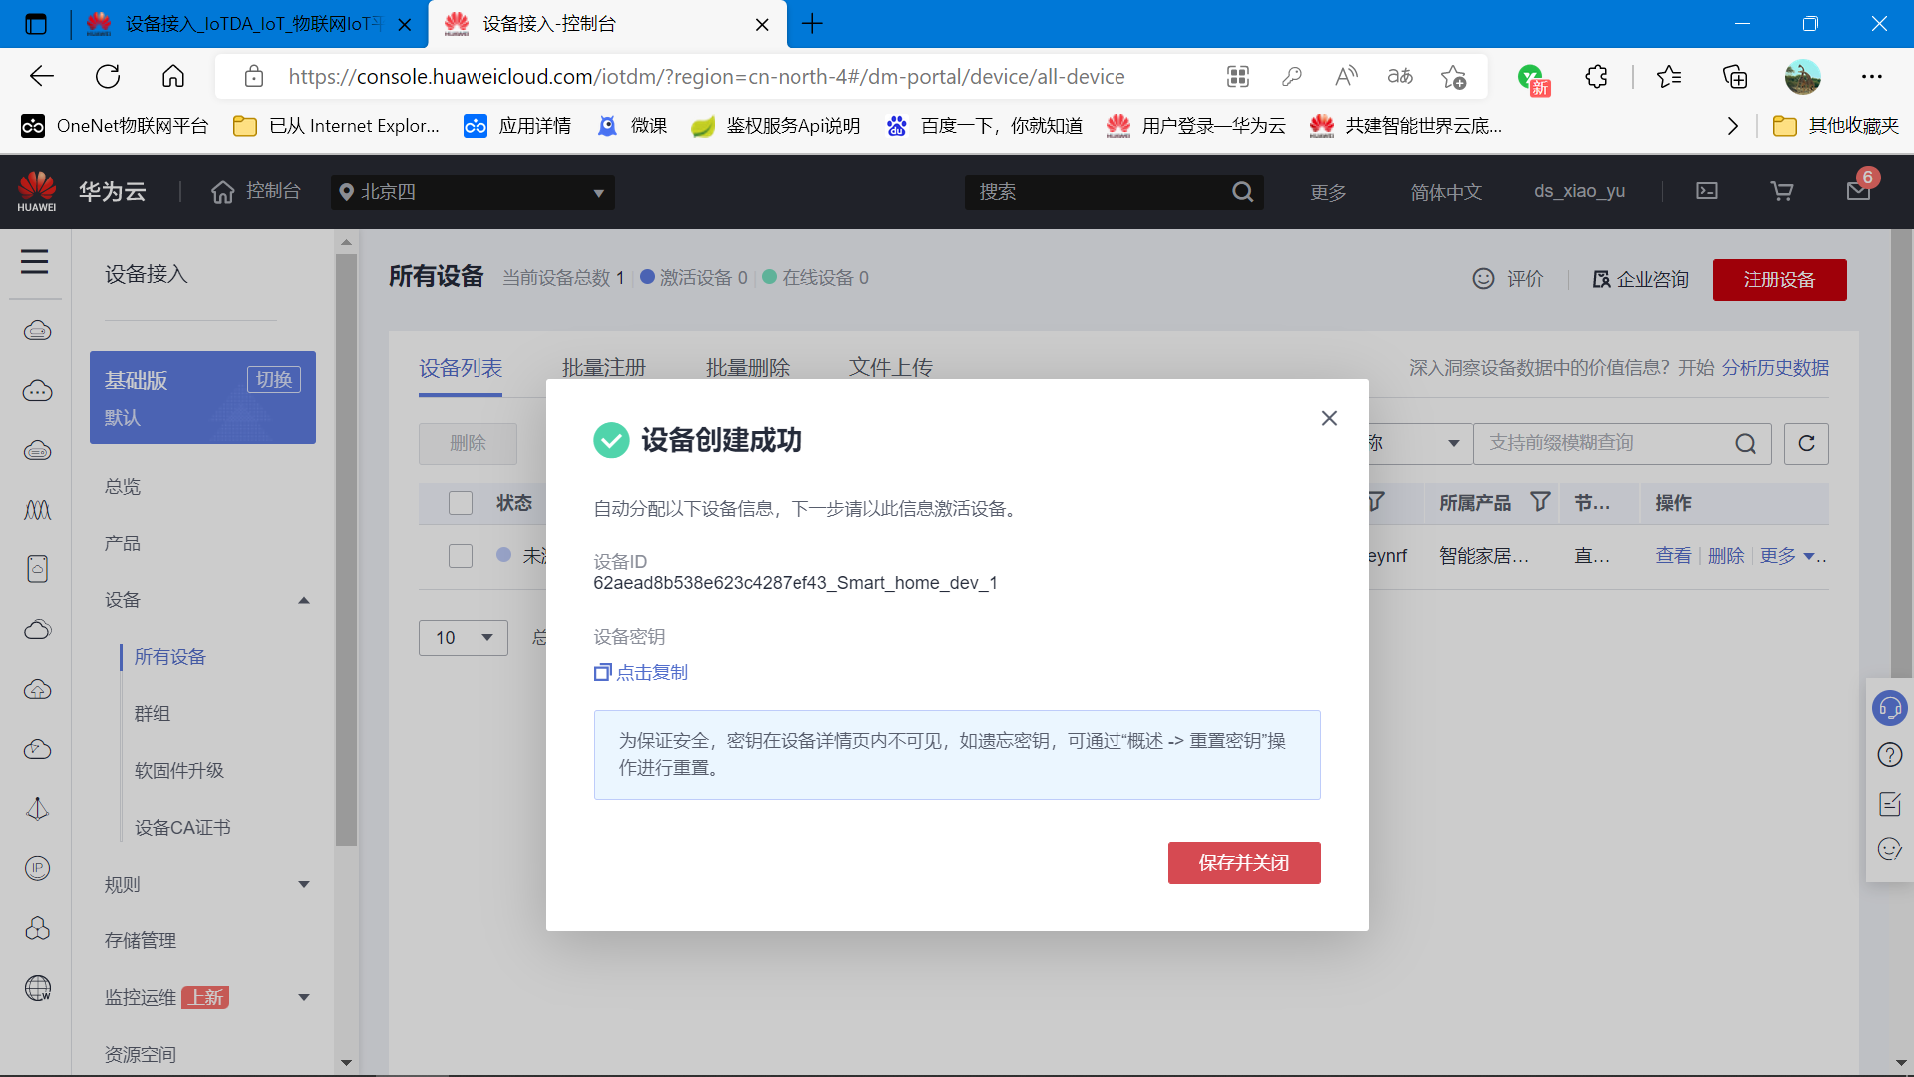This screenshot has height=1077, width=1914.
Task: Click the IP icon in left icon rail
Action: (x=37, y=869)
